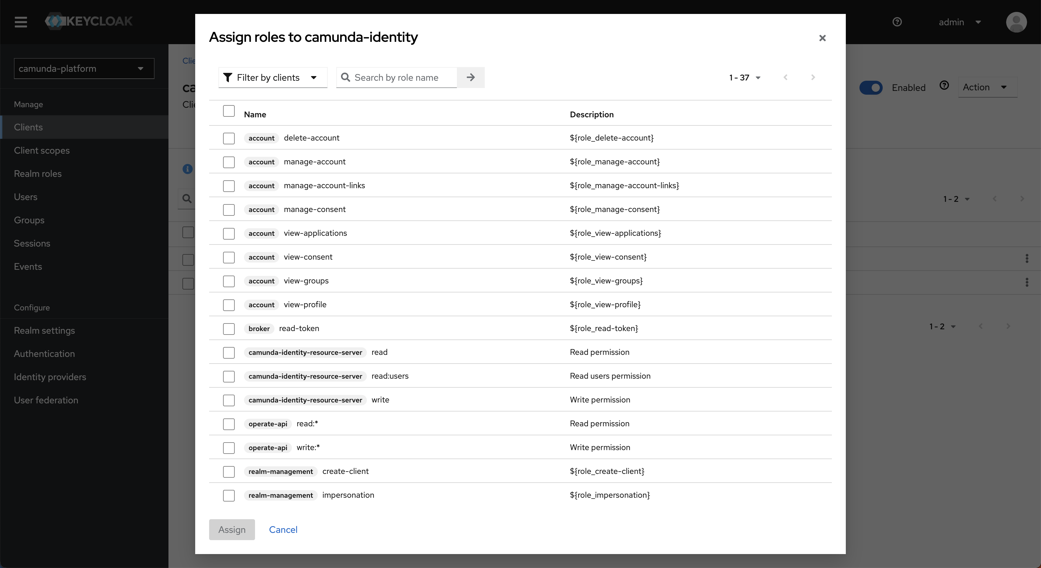The image size is (1041, 568).
Task: Open the Clients menu item
Action: (x=28, y=127)
